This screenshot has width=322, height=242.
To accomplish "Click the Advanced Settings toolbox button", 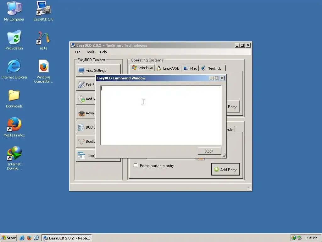I will (86, 113).
